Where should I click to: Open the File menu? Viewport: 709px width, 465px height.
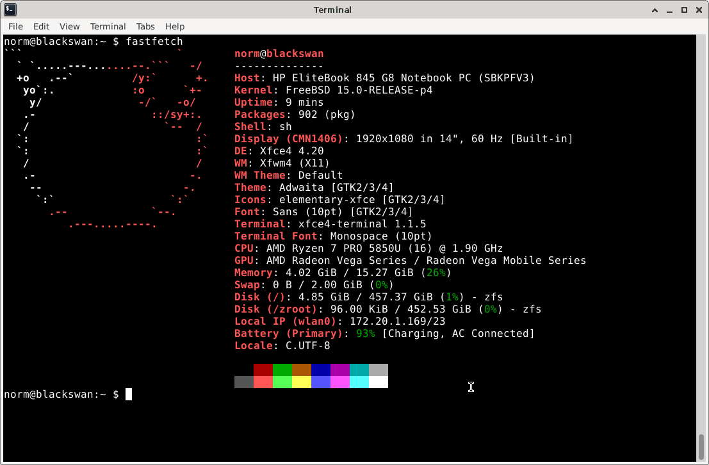15,26
